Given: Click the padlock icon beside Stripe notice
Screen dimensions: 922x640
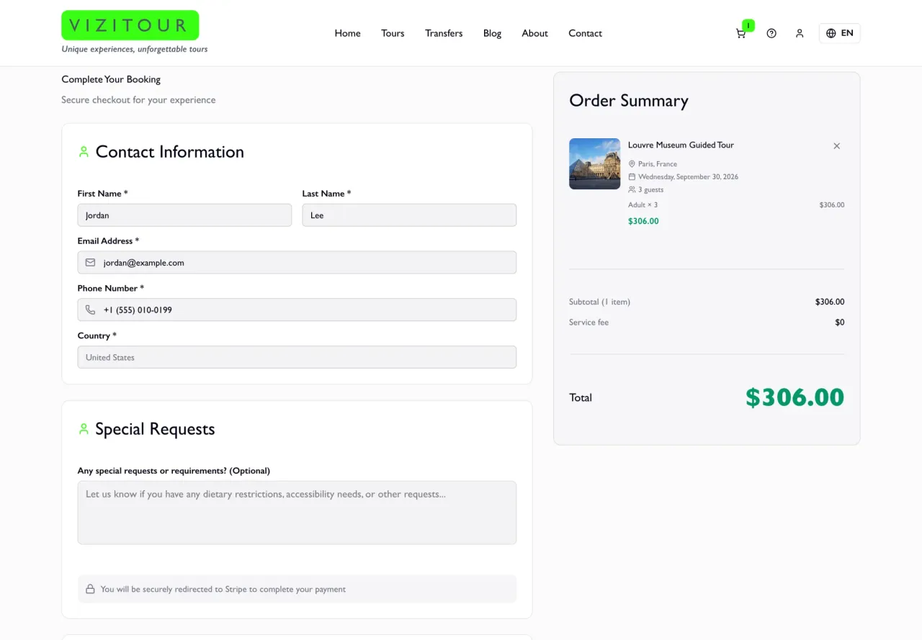Looking at the screenshot, I should tap(90, 589).
